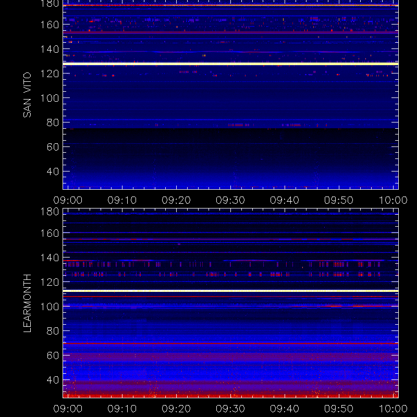Click 09:20 time label under San Vito plot
Viewport: 417px width, 417px height.
pos(176,200)
